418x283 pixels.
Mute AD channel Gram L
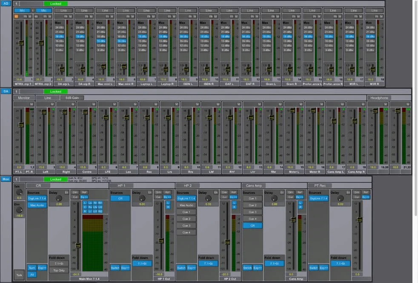tap(278, 17)
